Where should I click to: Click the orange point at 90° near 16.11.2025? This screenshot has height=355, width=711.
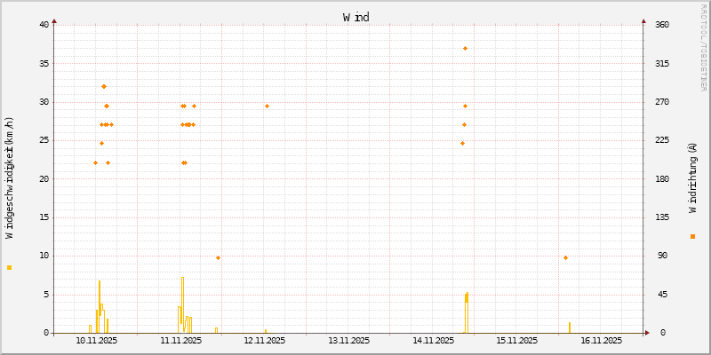(565, 257)
